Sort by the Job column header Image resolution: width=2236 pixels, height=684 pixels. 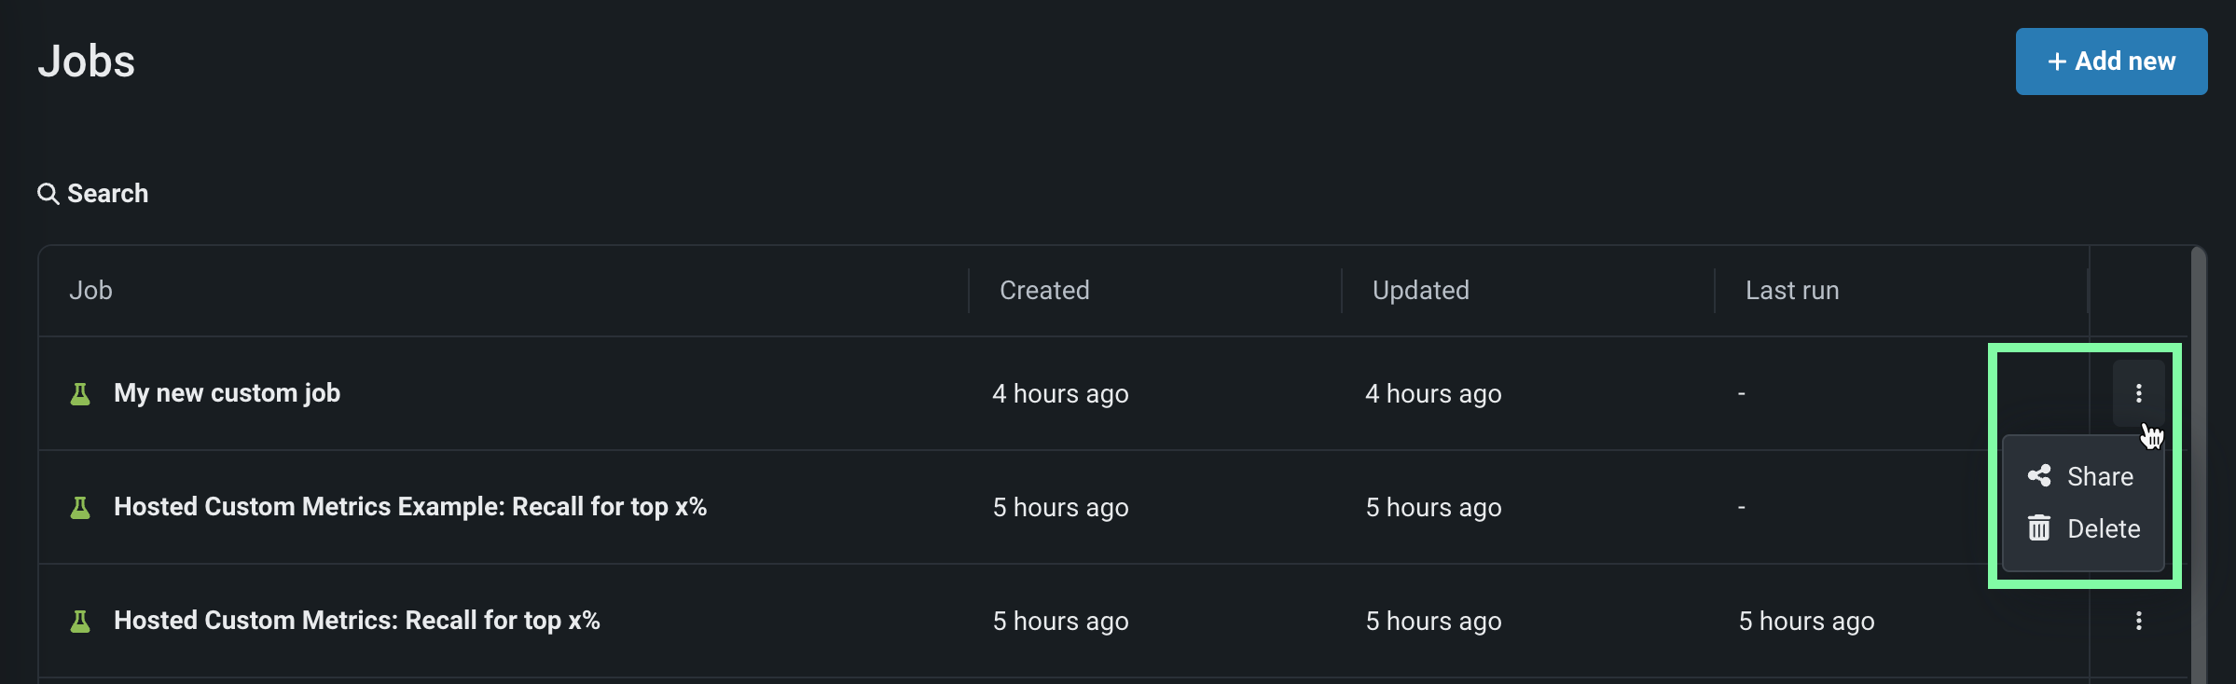click(90, 291)
